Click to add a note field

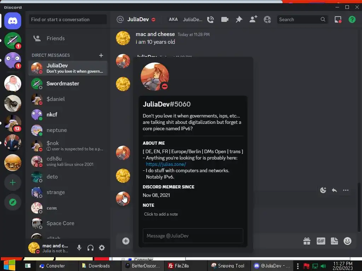click(193, 214)
